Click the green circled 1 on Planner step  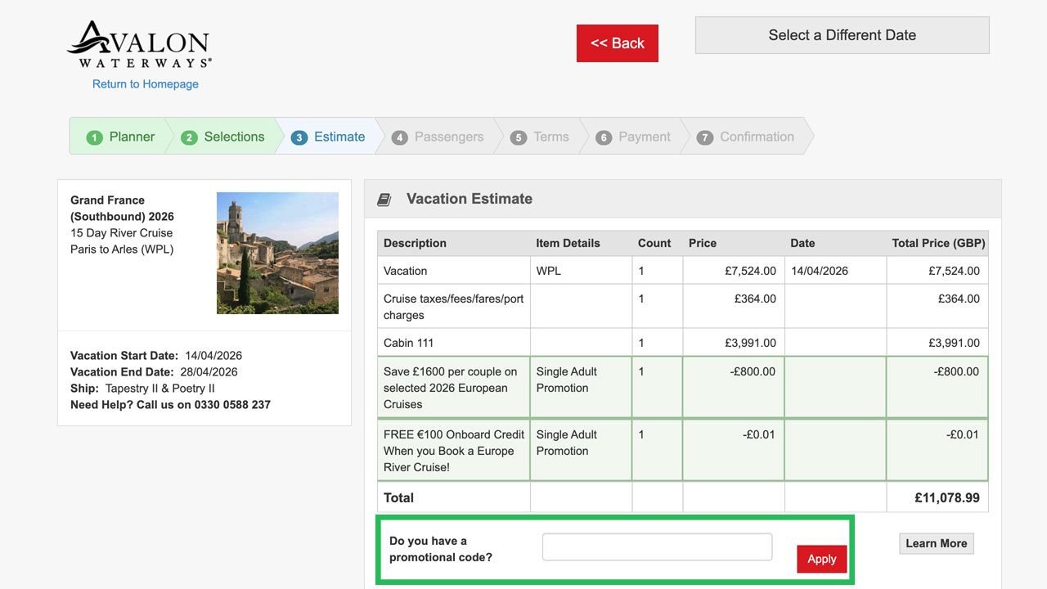(x=97, y=137)
